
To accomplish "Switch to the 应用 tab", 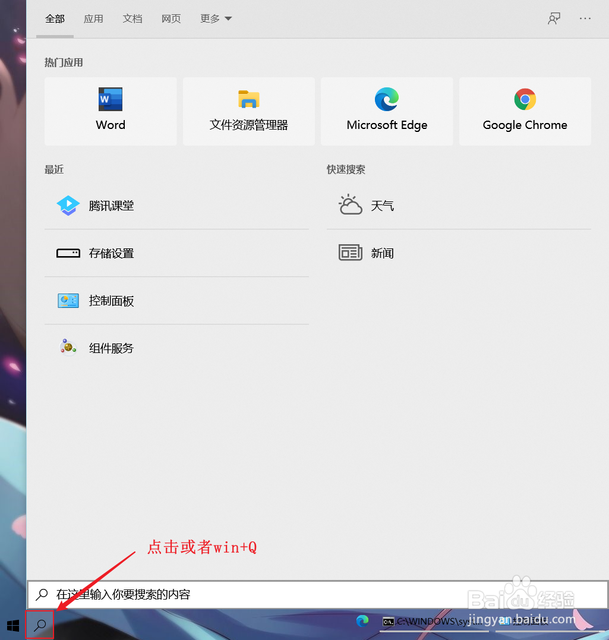I will 93,18.
